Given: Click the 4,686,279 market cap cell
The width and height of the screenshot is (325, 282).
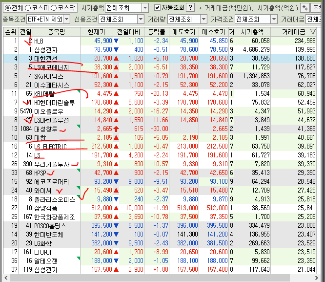Looking at the screenshot, I should (x=252, y=50).
